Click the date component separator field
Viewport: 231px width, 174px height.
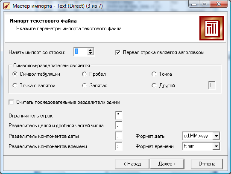coord(119,136)
